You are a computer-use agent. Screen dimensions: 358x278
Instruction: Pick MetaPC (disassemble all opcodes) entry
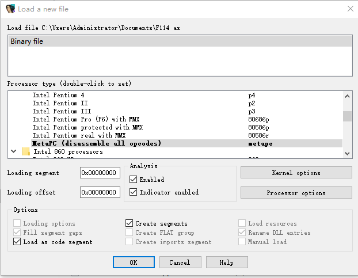tap(97, 143)
